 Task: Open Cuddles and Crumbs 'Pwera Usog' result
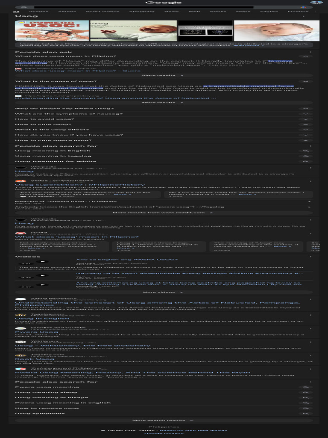pos(37,332)
